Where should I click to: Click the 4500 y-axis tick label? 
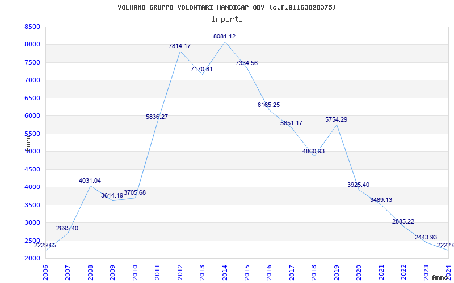pos(32,169)
